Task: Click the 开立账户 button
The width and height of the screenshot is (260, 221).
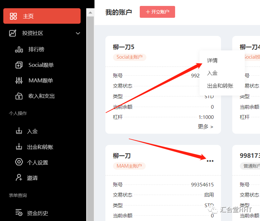Action: (157, 12)
